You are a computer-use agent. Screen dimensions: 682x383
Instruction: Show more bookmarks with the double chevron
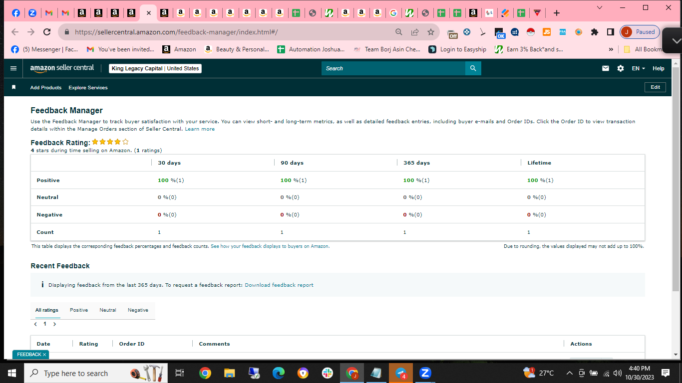coord(611,49)
